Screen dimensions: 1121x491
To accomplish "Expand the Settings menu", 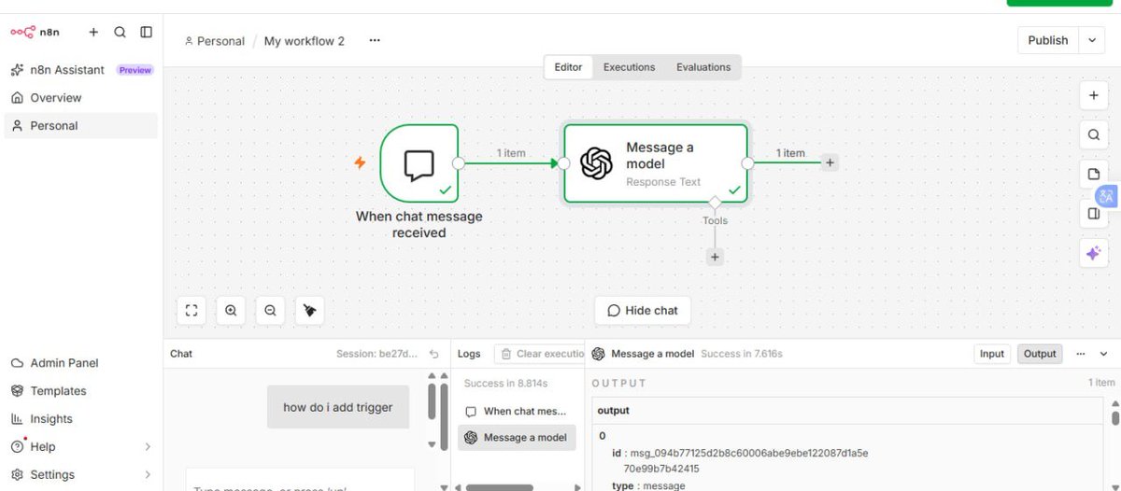I will 81,475.
